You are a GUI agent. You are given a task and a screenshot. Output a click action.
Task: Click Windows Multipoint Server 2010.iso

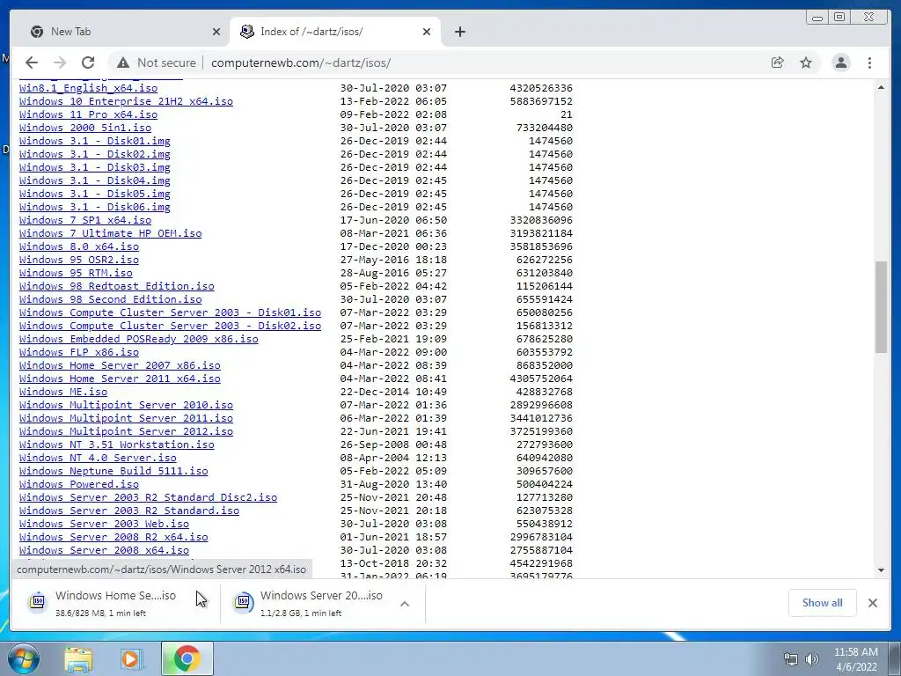click(126, 405)
